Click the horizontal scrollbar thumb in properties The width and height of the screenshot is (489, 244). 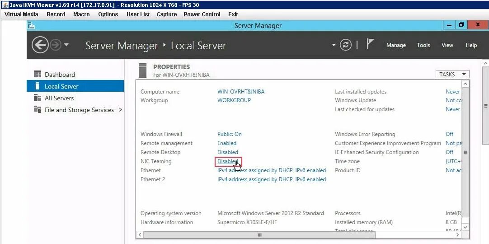click(259, 235)
